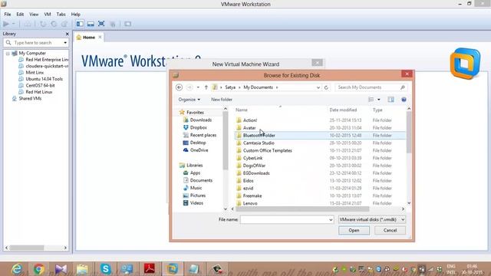Screen dimensions: 491x276
Task: Click the Open button
Action: pos(354,230)
